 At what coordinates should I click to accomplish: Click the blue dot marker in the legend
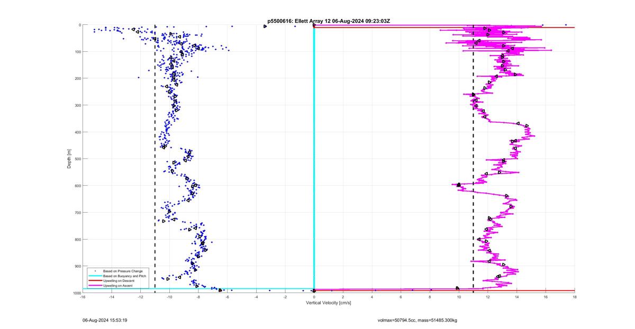point(95,271)
